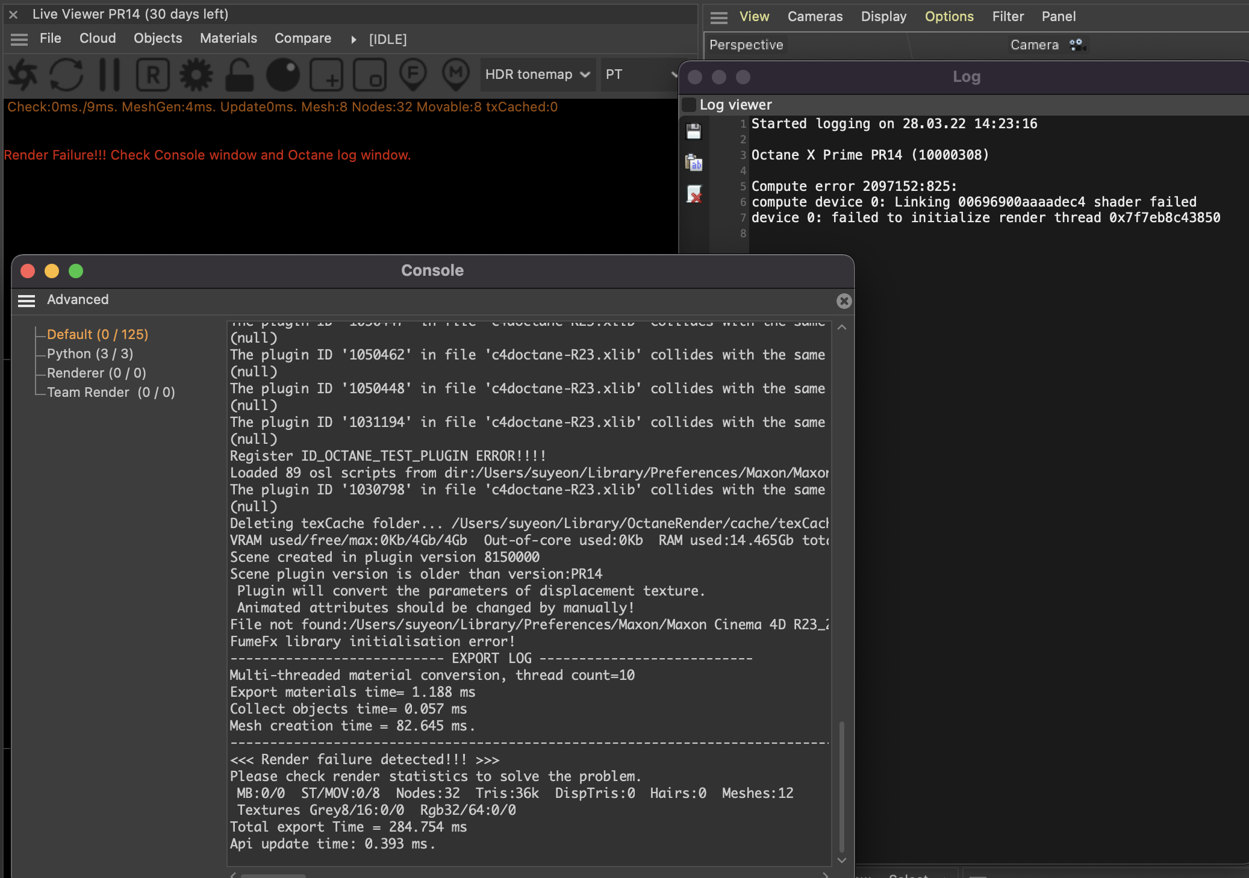Expand the hidden menus arrow after Compare
The height and width of the screenshot is (878, 1249).
coord(354,40)
